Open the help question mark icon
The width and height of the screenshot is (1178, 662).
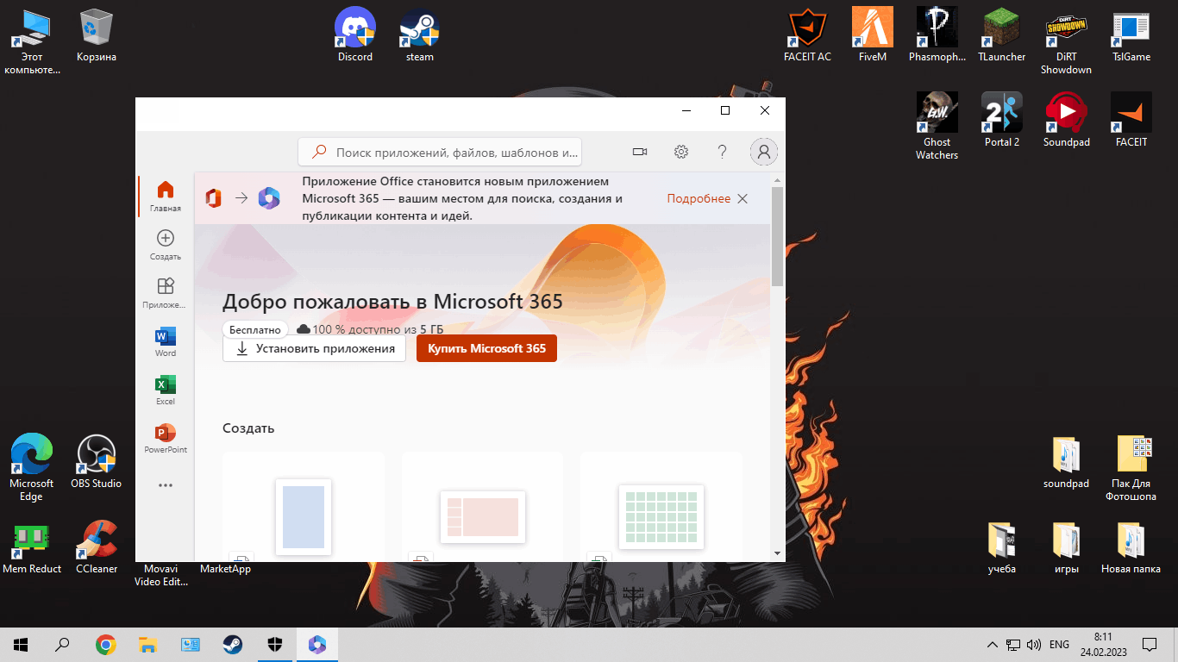(723, 152)
